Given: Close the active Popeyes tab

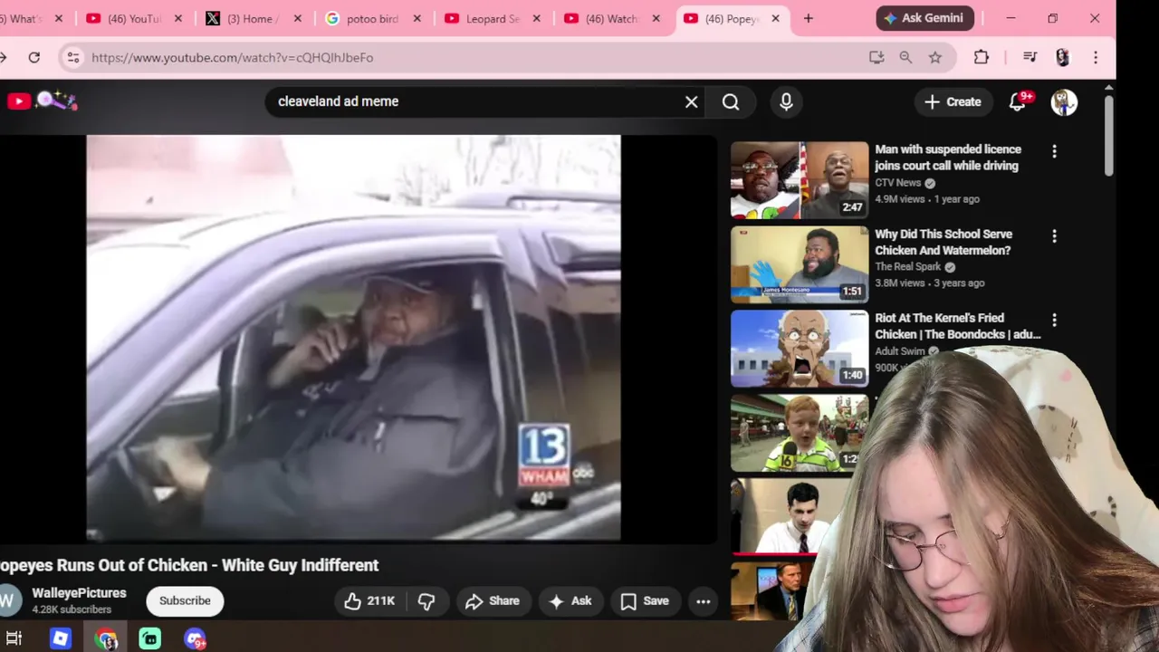Looking at the screenshot, I should 776,18.
